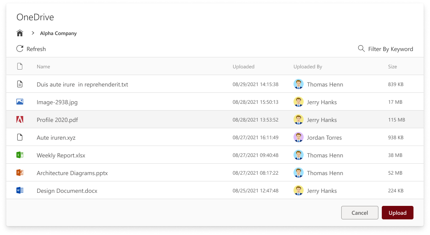Select the Weekly Report.xlsx file name
The height and width of the screenshot is (235, 430).
[x=61, y=155]
